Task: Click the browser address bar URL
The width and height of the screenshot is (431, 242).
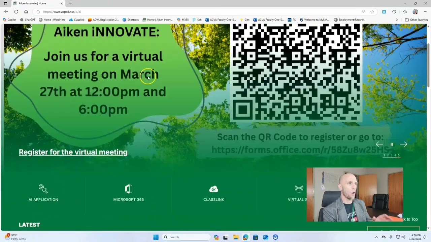Action: coord(62,12)
